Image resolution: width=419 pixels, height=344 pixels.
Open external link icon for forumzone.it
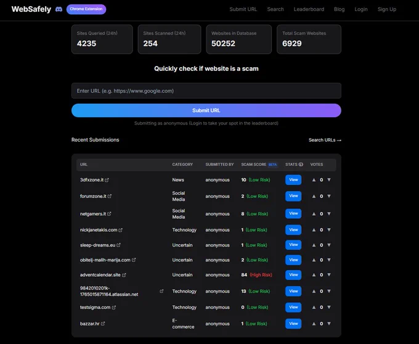coord(110,196)
